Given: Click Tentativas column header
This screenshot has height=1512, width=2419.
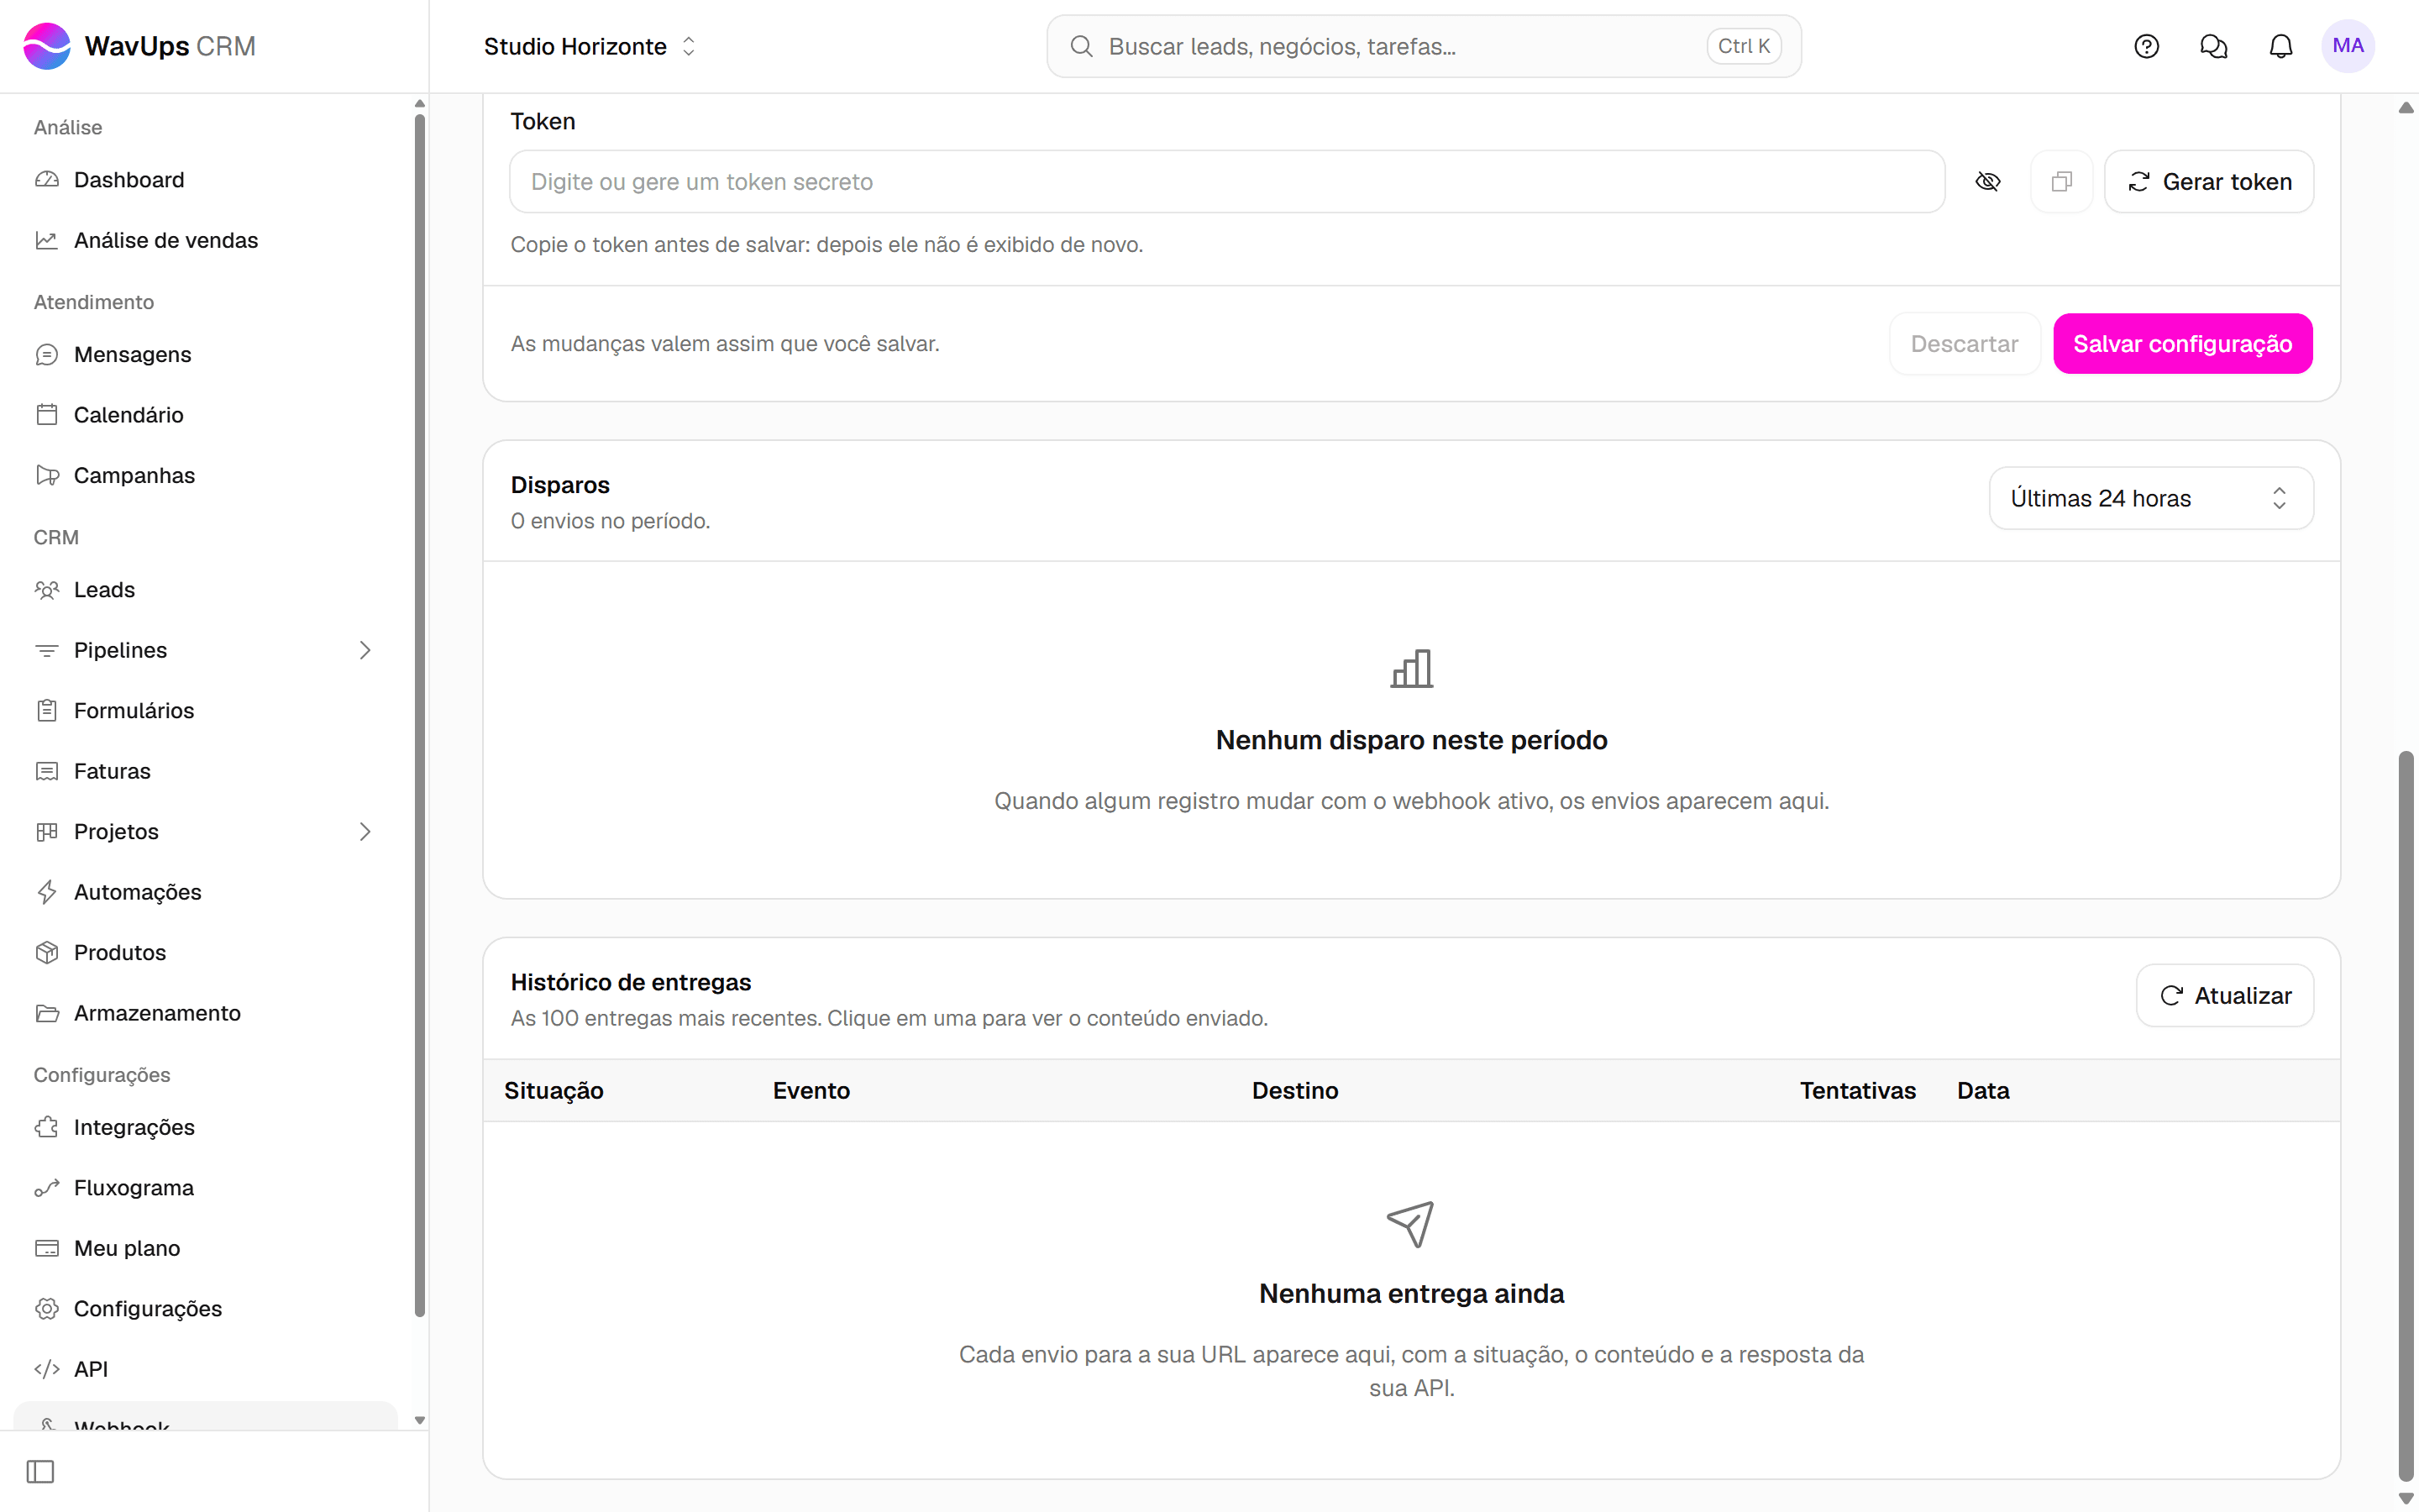Looking at the screenshot, I should point(1857,1090).
